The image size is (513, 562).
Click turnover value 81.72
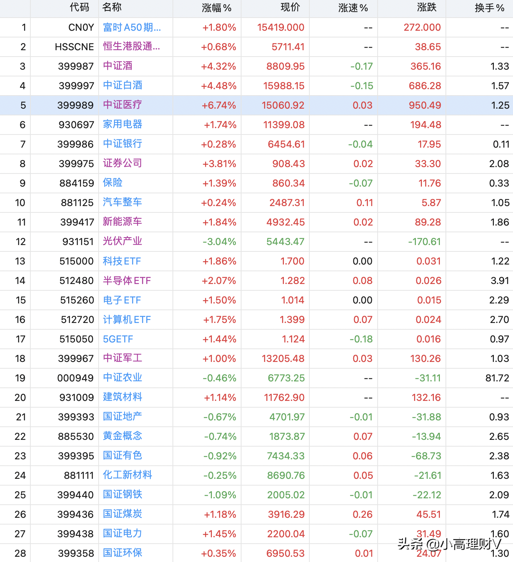click(497, 378)
